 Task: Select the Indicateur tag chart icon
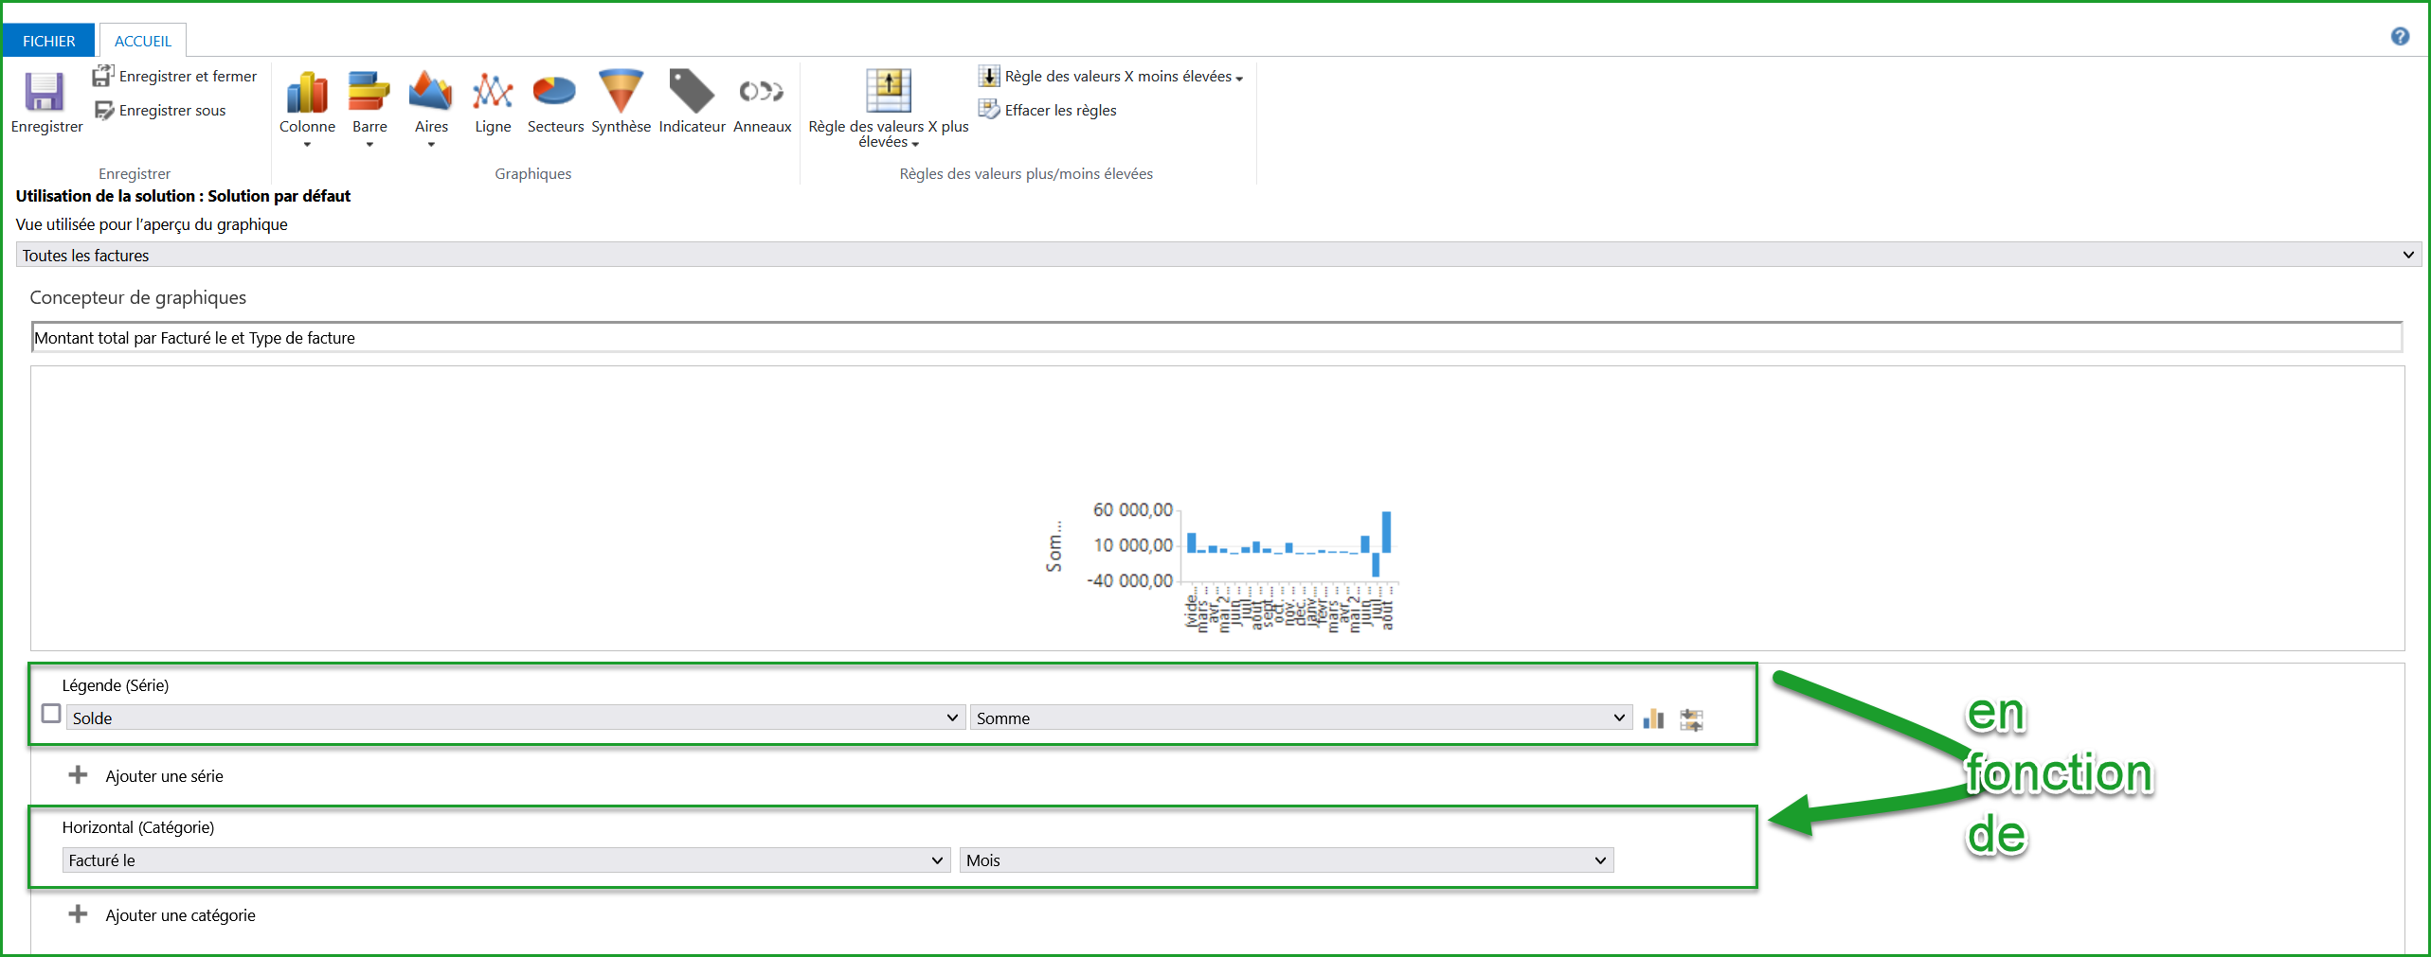(692, 93)
